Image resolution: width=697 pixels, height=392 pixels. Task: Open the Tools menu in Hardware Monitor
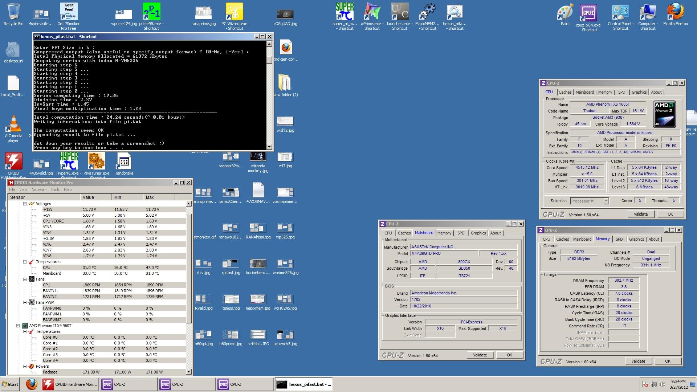pyautogui.click(x=55, y=189)
